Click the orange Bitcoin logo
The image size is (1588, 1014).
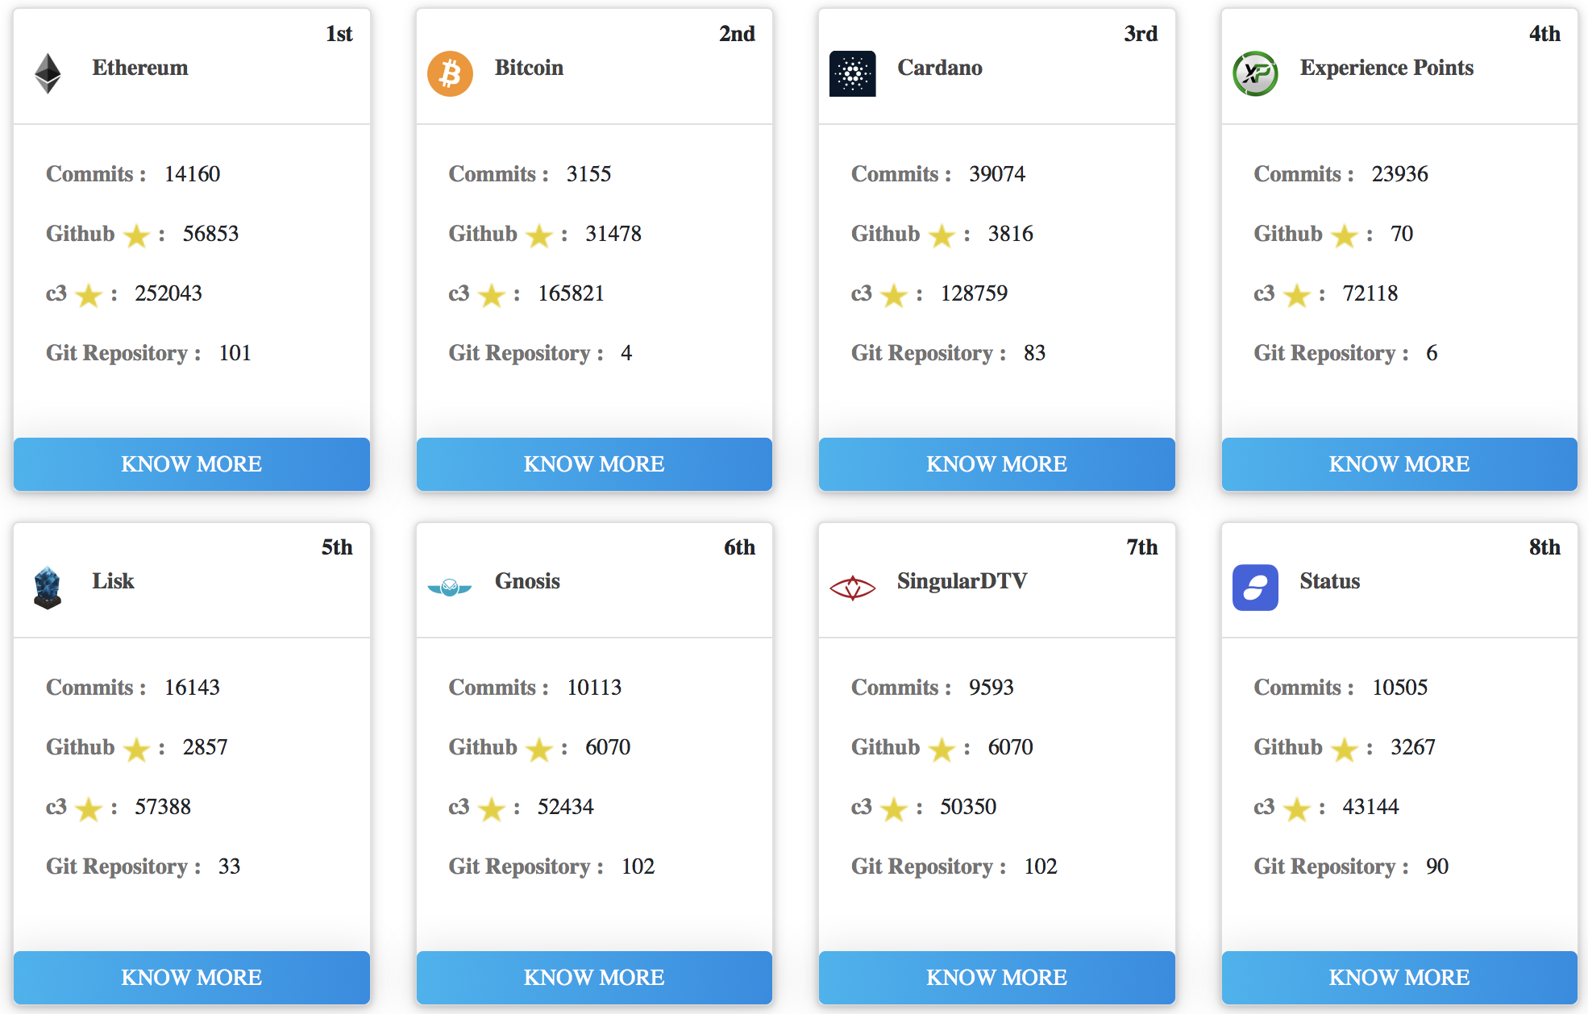point(450,73)
